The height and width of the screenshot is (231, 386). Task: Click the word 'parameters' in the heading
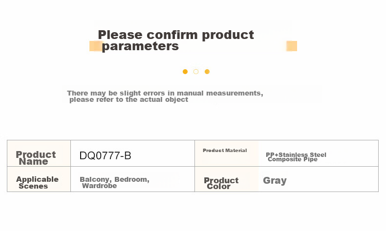pyautogui.click(x=140, y=46)
